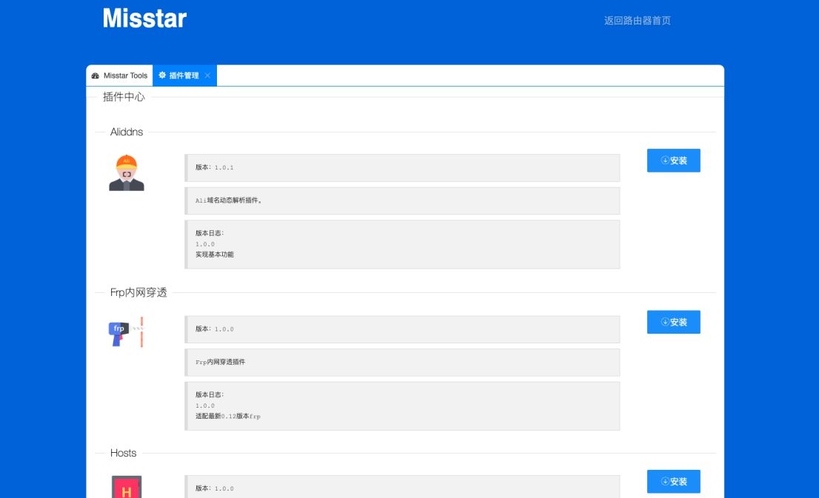This screenshot has width=819, height=498.
Task: Click the Frp内网穿透插件 description box
Action: 402,363
